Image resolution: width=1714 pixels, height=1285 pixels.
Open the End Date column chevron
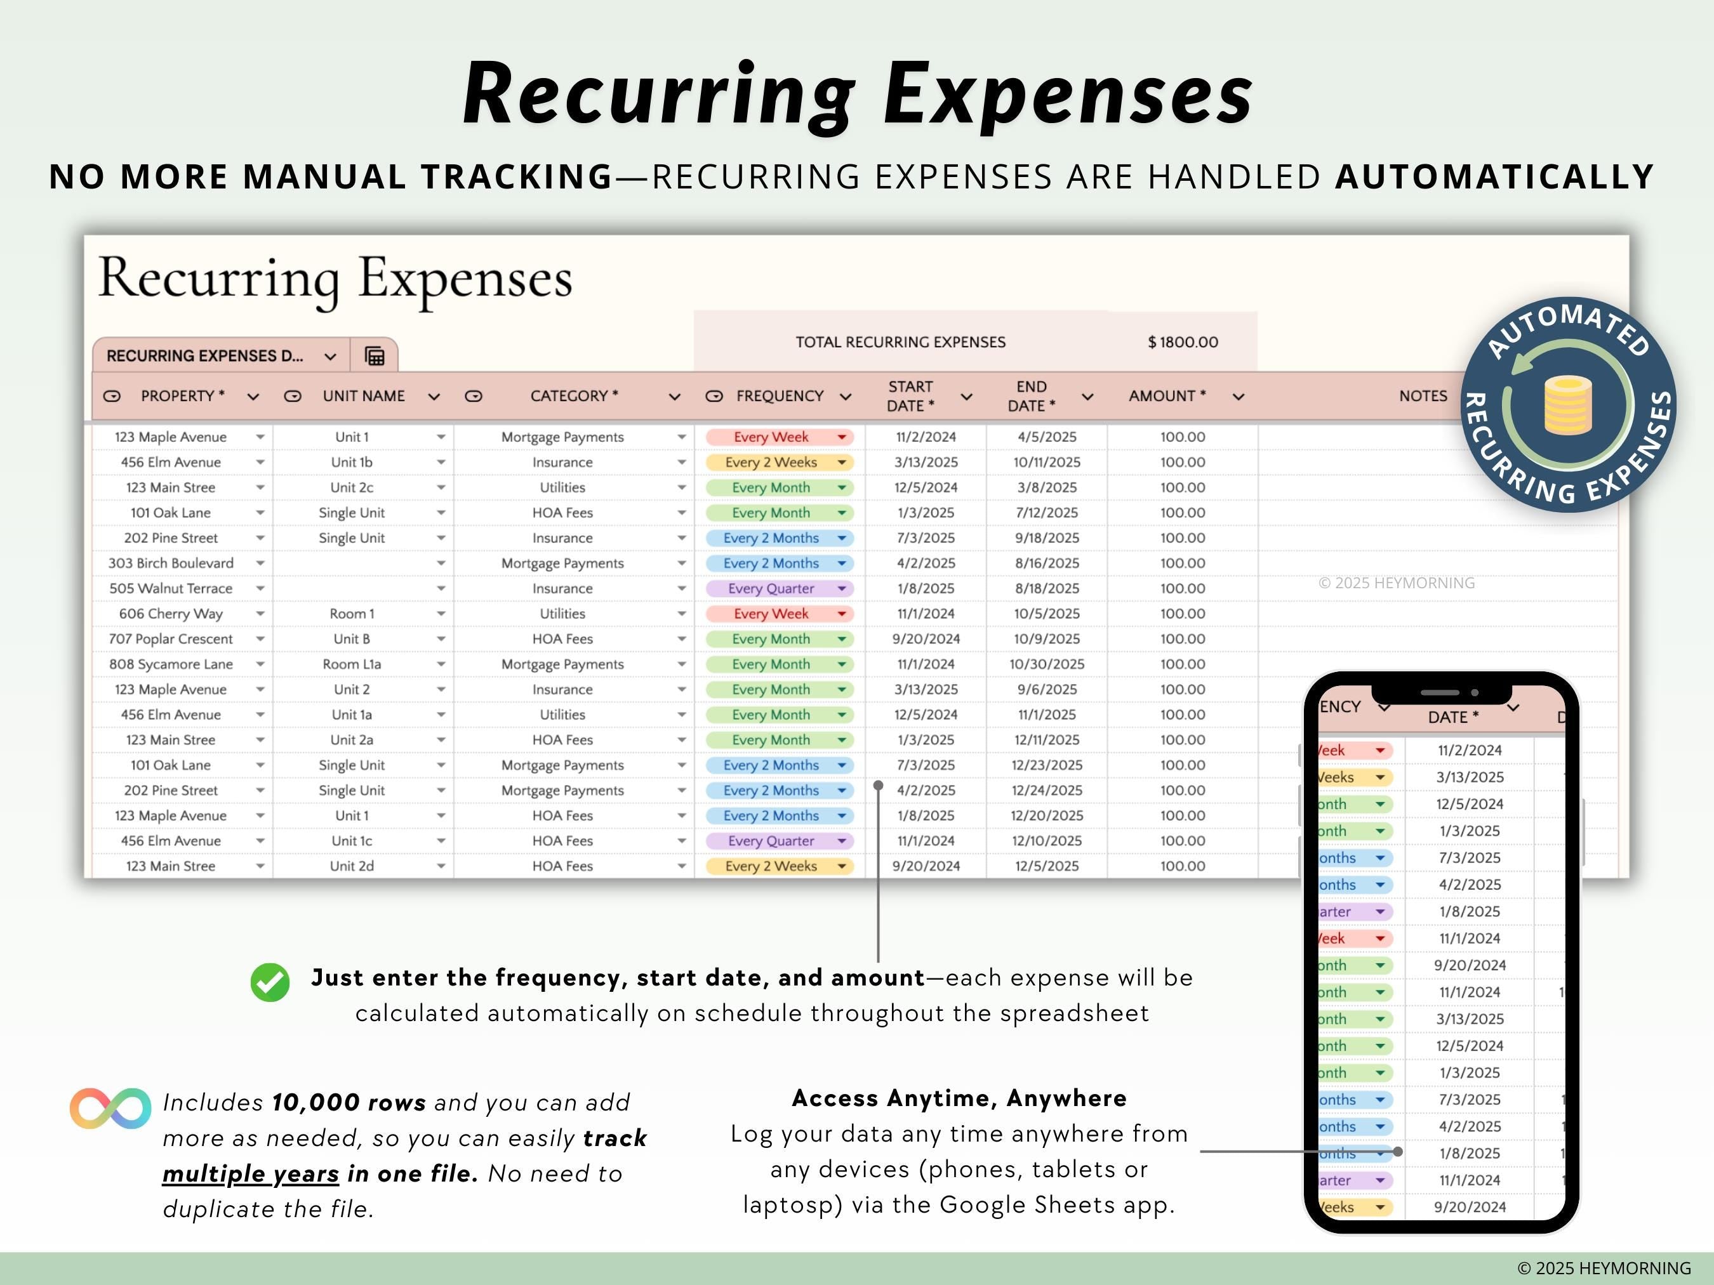pyautogui.click(x=1087, y=397)
